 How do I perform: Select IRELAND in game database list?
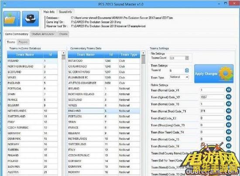coord(32,61)
